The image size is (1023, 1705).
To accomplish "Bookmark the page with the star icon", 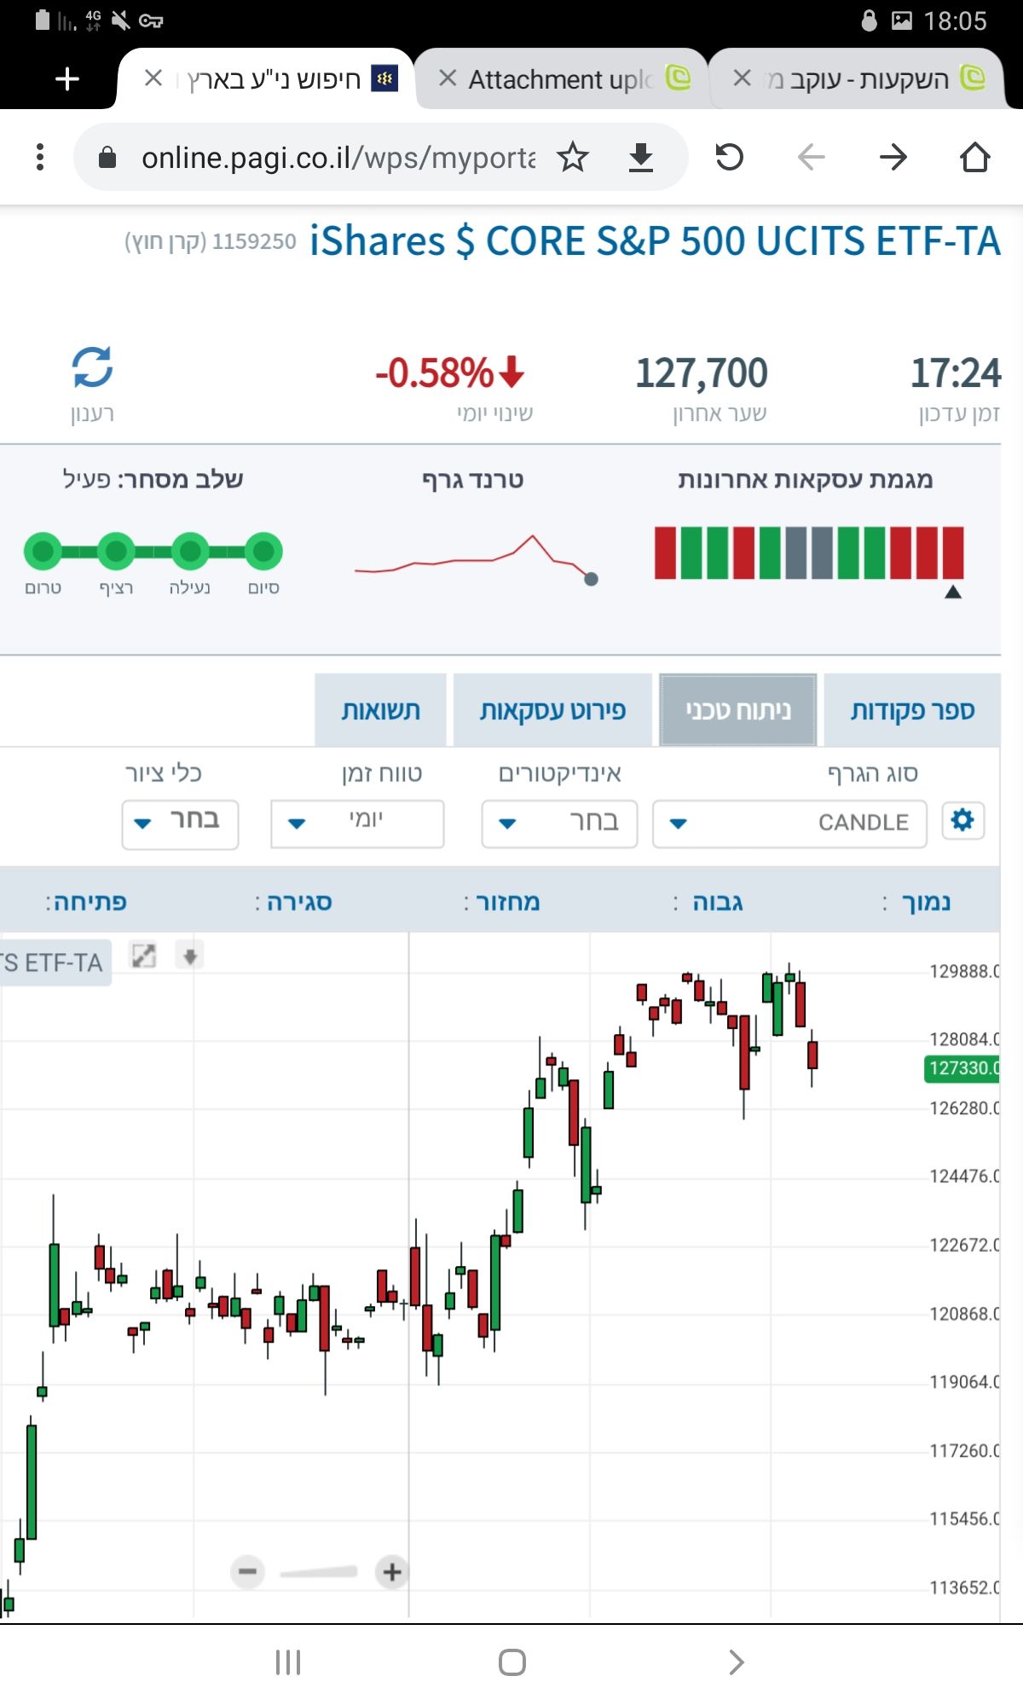I will tap(573, 158).
